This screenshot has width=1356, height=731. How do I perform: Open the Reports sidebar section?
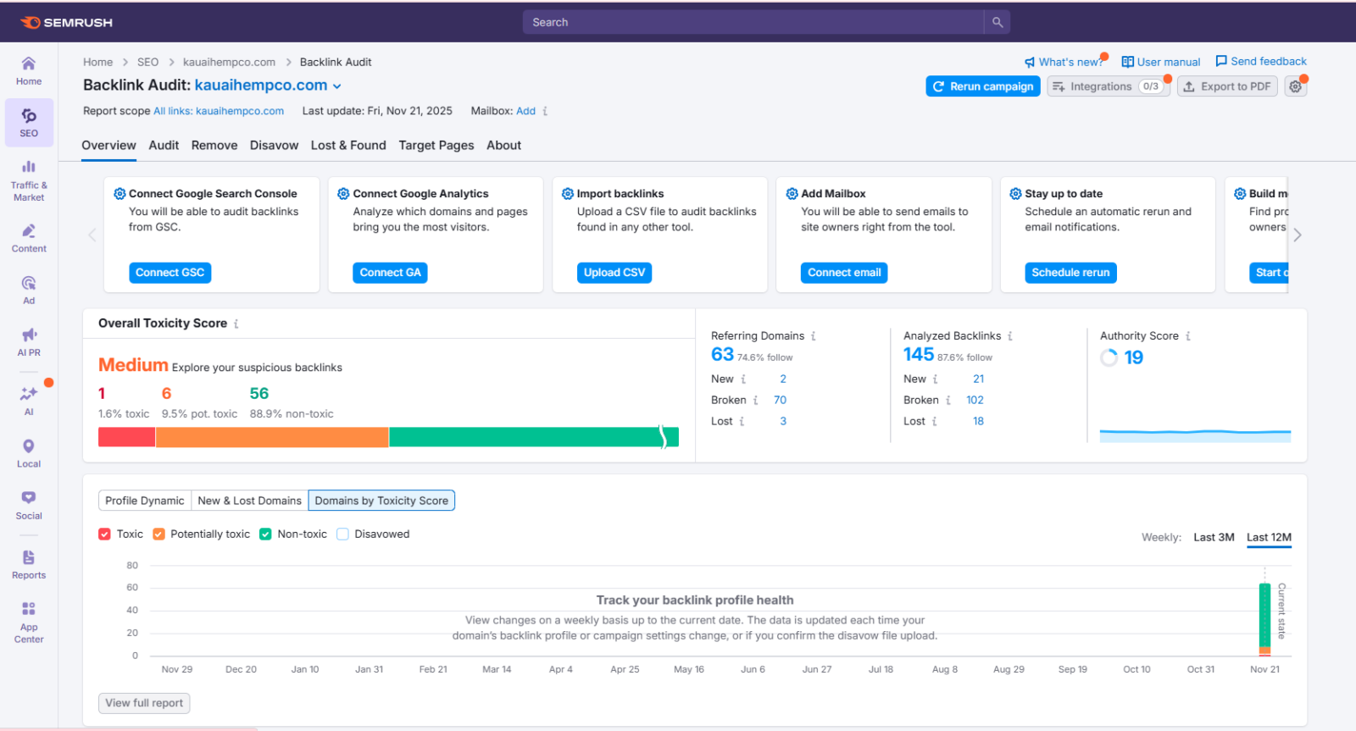pos(29,564)
